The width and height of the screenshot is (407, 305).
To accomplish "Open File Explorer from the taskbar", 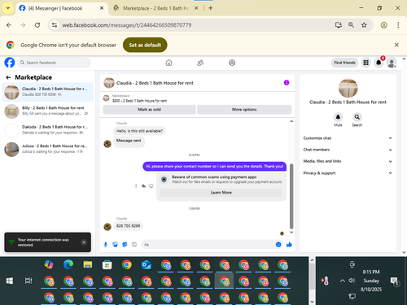I will [88, 264].
